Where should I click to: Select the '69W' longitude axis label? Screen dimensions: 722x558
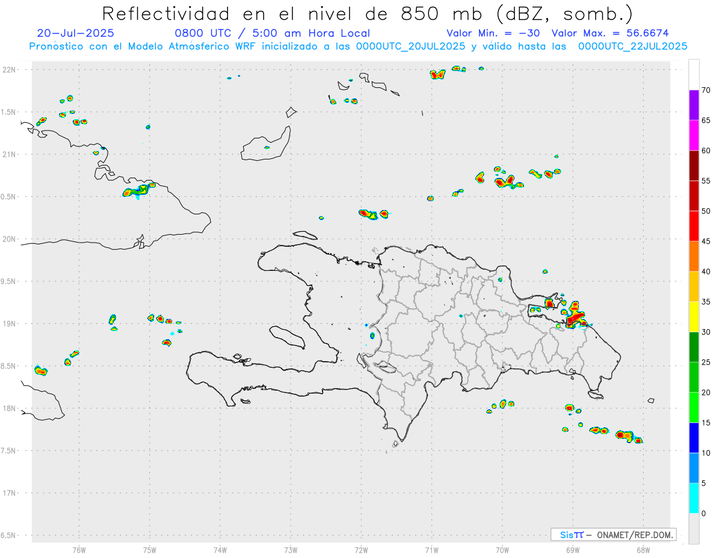coord(573,550)
